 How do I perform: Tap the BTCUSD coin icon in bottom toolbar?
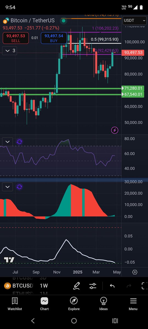click(x=7, y=286)
